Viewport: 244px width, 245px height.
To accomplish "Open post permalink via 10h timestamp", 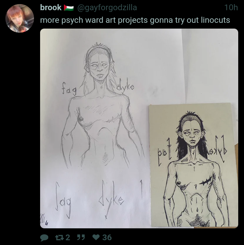I will click(x=231, y=7).
